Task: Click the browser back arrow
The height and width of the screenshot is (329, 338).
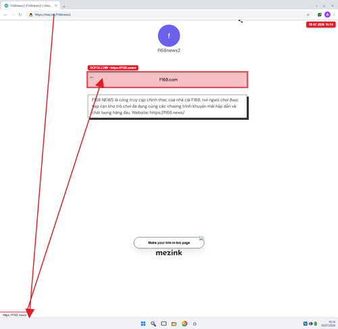Action: (x=5, y=15)
